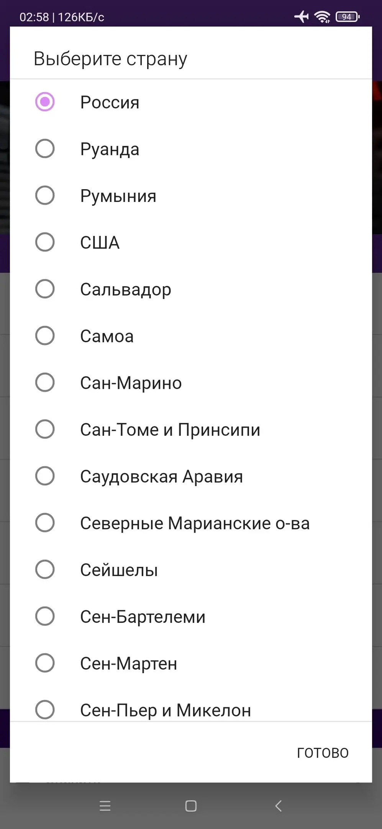Choose Руанда from the country list
This screenshot has height=829, width=382.
point(45,149)
